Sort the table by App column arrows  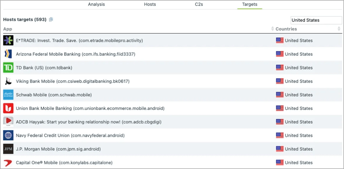[272, 29]
